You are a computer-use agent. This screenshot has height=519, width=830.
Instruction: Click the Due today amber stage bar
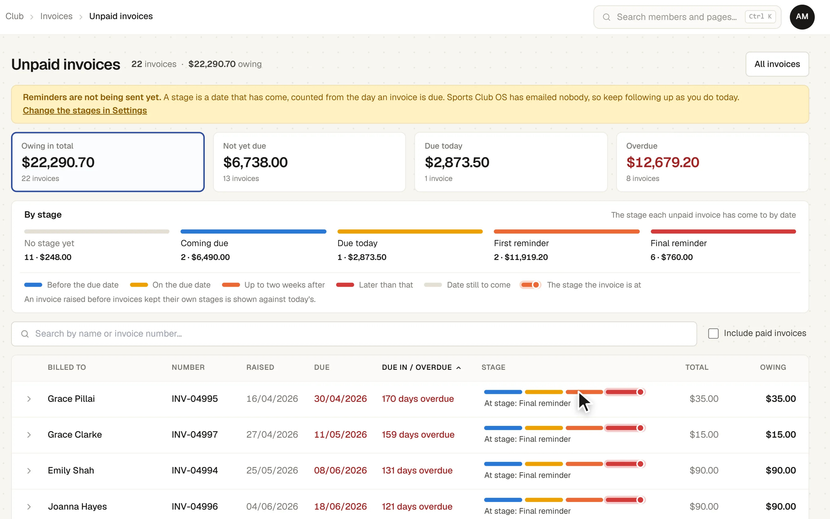[x=410, y=231]
